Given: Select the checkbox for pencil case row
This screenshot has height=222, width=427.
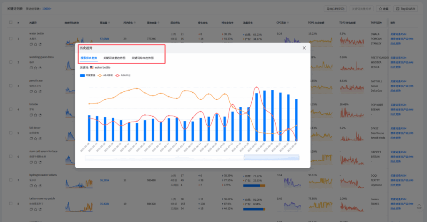Looking at the screenshot, I should [x=10, y=86].
